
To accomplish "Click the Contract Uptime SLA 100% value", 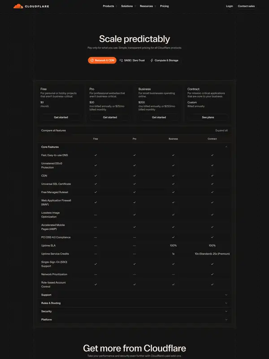I will pos(212,245).
